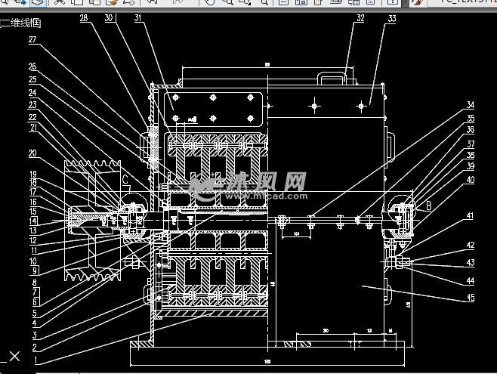Click part callout 8

coord(35,283)
